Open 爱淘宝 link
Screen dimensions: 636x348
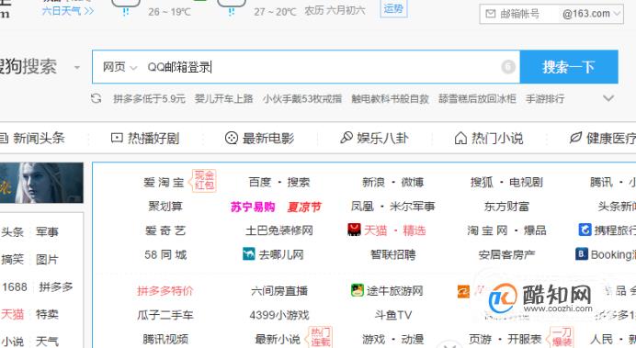pyautogui.click(x=164, y=183)
